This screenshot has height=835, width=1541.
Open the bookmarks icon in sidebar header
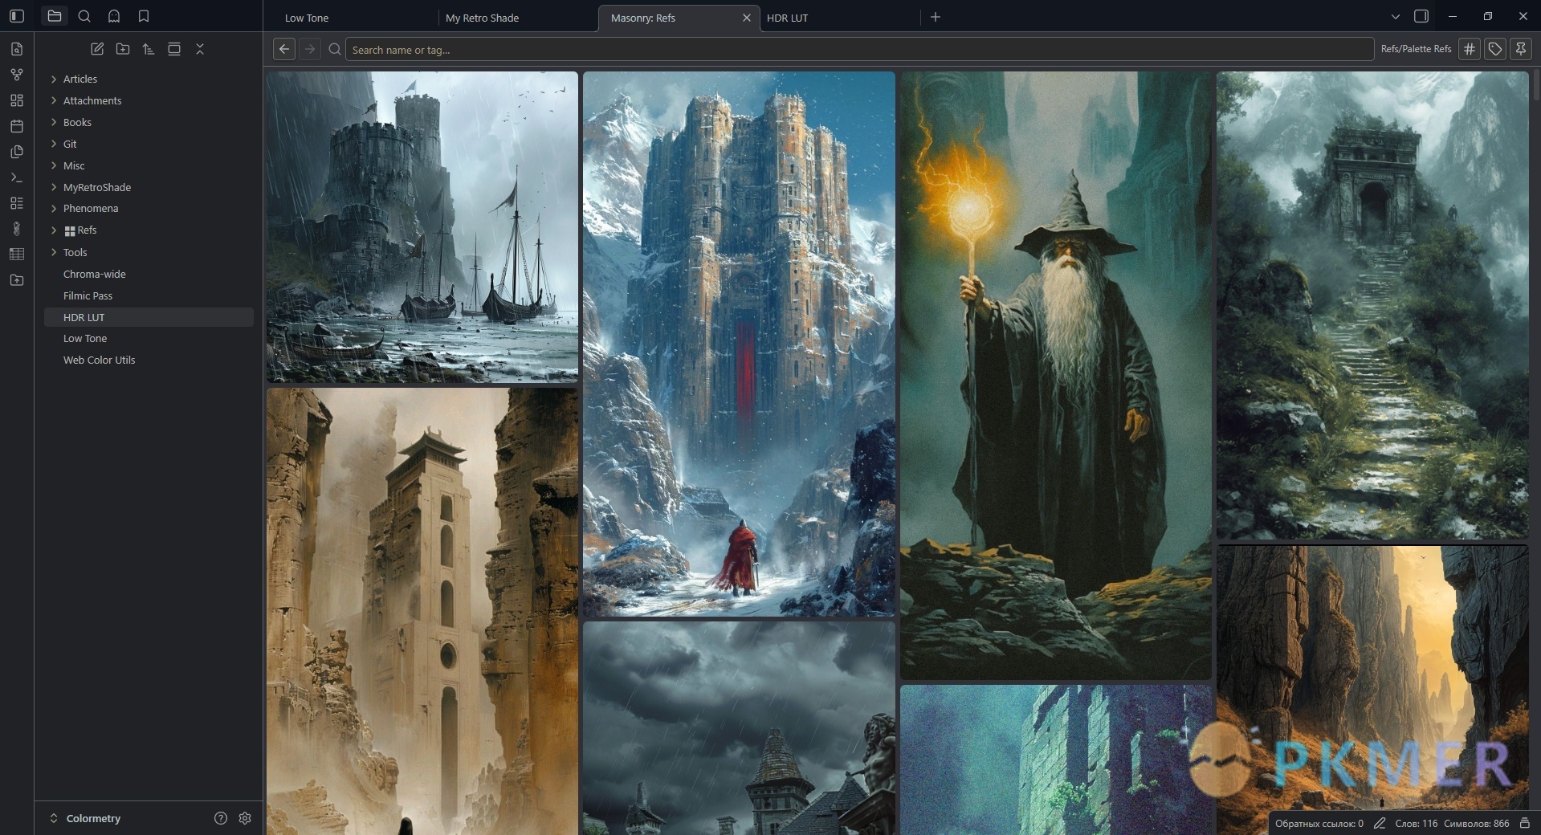144,16
